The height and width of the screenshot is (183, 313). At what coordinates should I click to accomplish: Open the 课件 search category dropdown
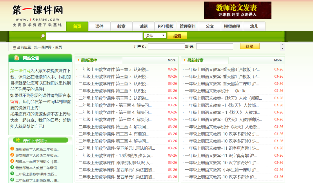pyautogui.click(x=154, y=36)
